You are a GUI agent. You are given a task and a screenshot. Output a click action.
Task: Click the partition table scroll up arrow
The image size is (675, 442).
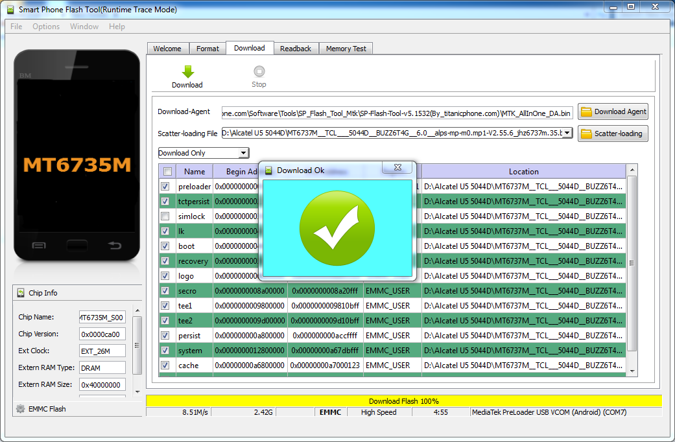coord(632,170)
